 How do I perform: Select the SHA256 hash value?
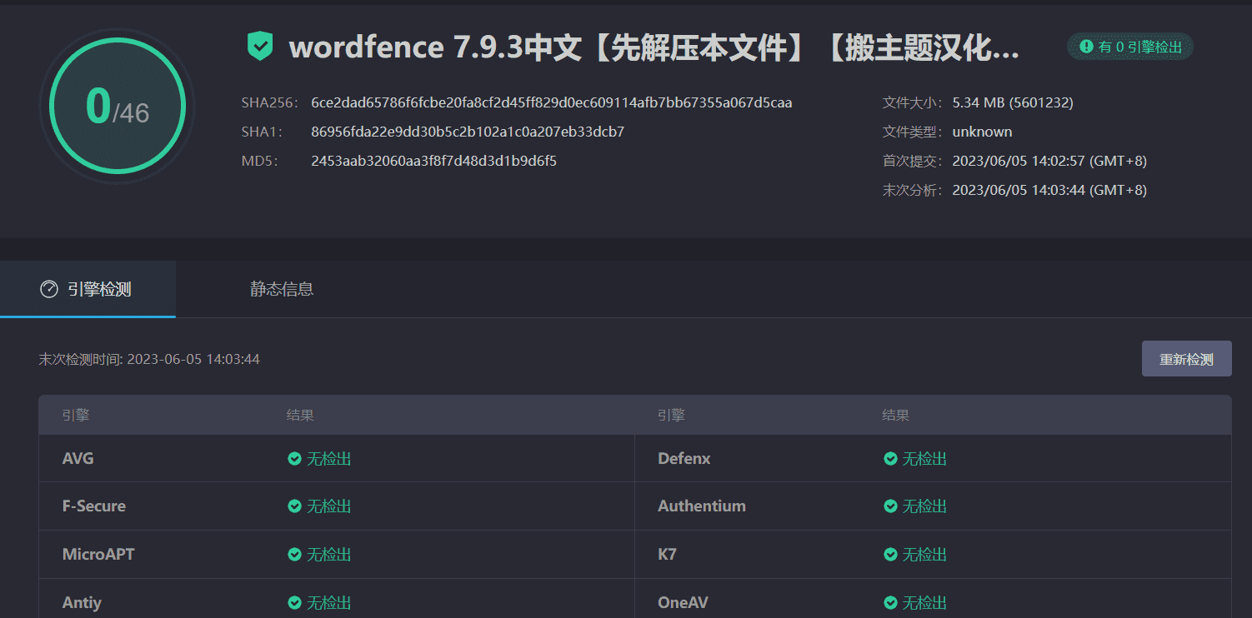pos(551,102)
